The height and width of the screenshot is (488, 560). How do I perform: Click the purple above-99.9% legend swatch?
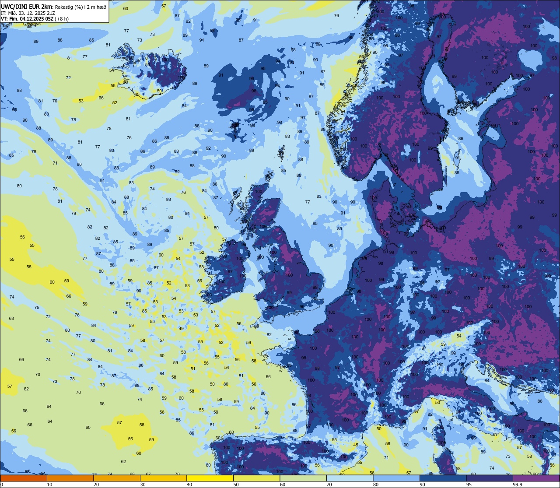[x=536, y=478]
